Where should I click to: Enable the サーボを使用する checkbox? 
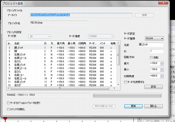coord(126,82)
